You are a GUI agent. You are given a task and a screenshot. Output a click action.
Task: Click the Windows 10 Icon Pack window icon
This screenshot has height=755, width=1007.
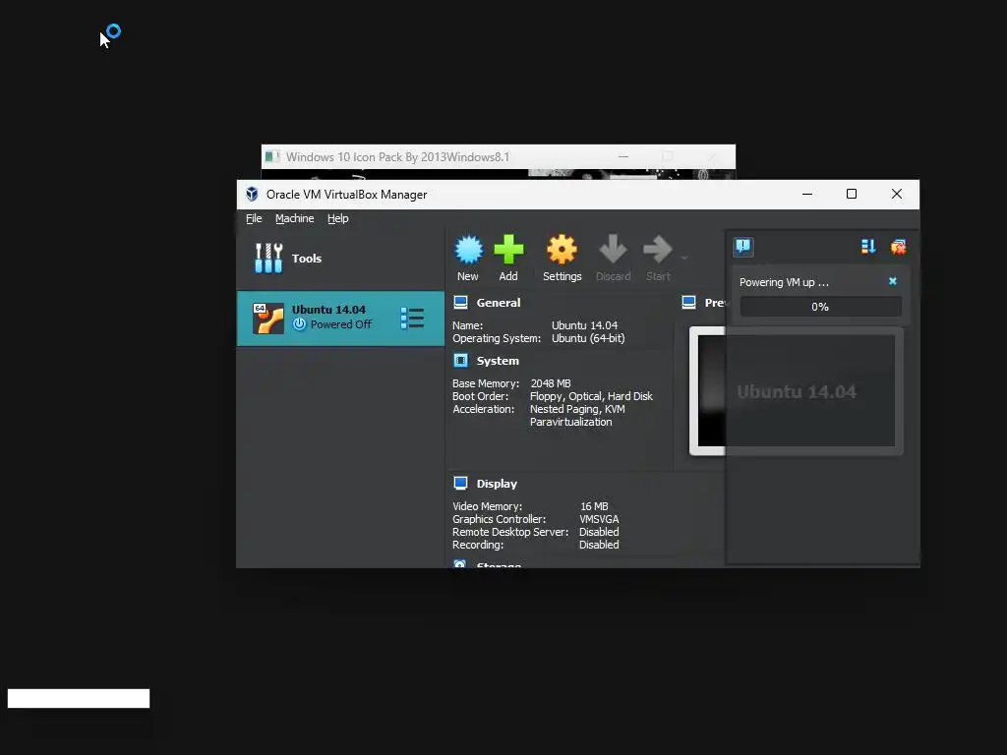click(x=272, y=156)
